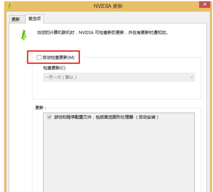Screen dimensions: 213x192
Task: Toggle the 游戏和程序配置文件 checkbox
Action: [x=49, y=117]
